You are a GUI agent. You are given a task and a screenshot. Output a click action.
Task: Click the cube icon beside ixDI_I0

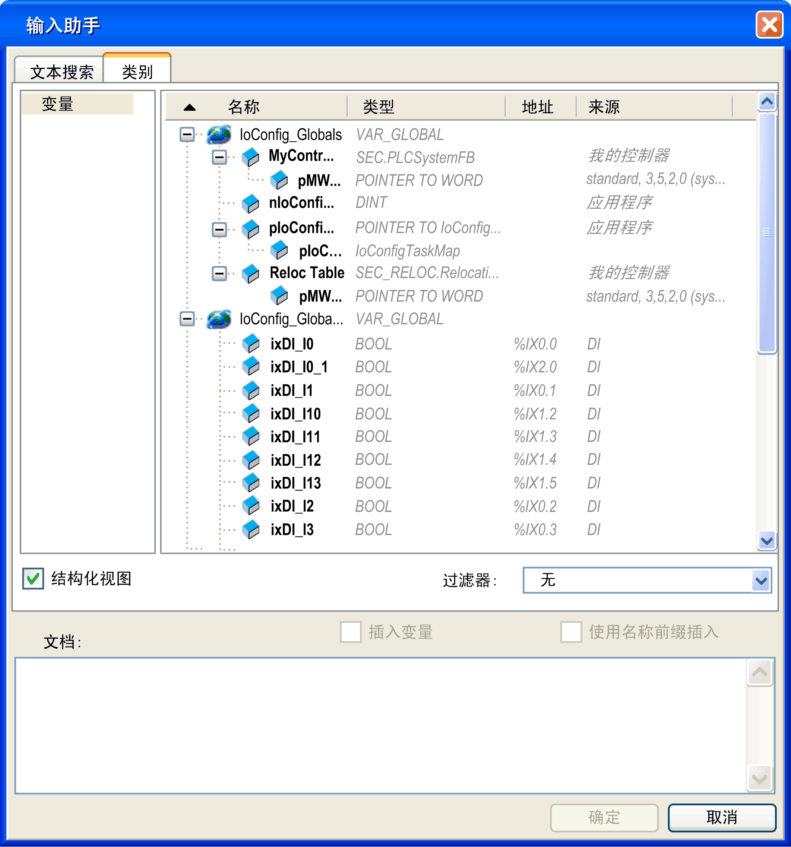(x=251, y=344)
